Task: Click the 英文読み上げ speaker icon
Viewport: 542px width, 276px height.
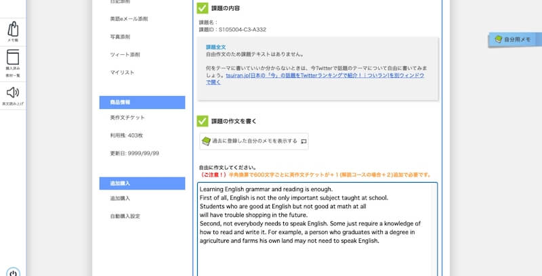Action: point(13,93)
